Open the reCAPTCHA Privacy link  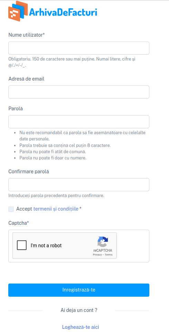pyautogui.click(x=97, y=255)
